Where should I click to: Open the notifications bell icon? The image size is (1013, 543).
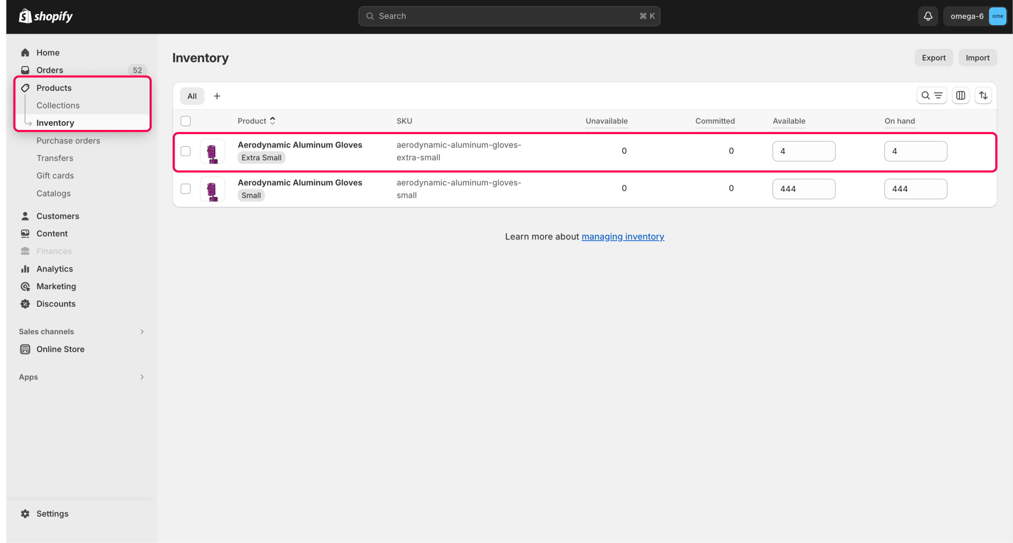pos(928,16)
